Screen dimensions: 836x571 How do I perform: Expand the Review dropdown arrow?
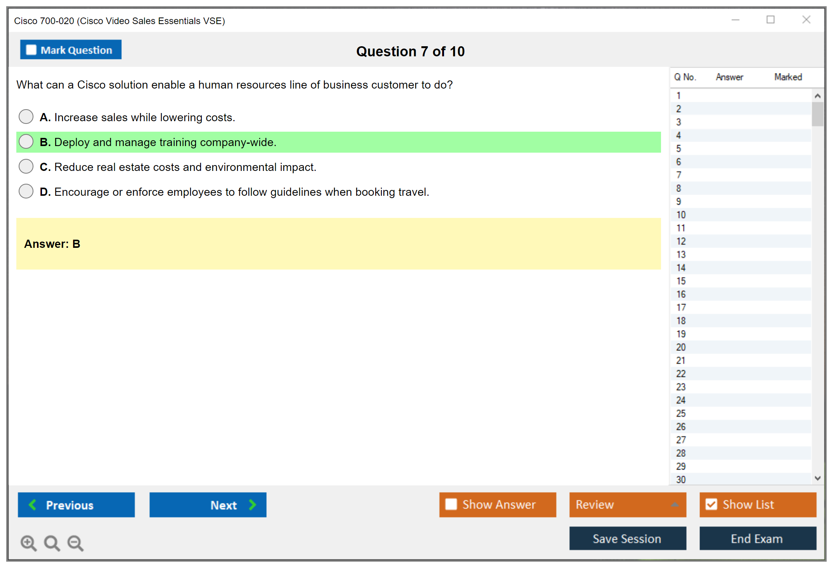point(675,505)
